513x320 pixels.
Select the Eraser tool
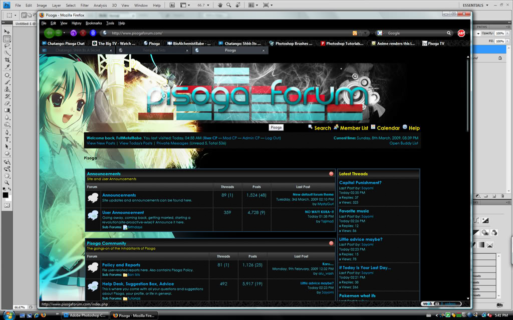(7, 103)
